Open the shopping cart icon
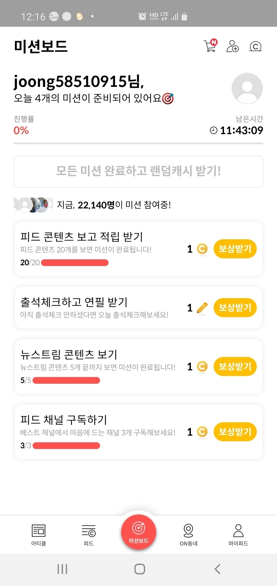 tap(210, 46)
